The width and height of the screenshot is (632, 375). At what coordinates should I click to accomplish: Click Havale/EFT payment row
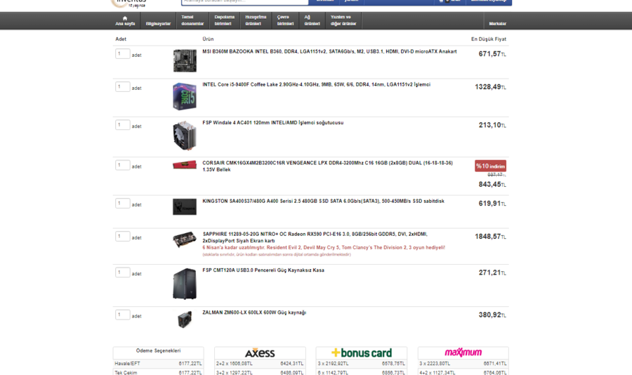click(158, 364)
